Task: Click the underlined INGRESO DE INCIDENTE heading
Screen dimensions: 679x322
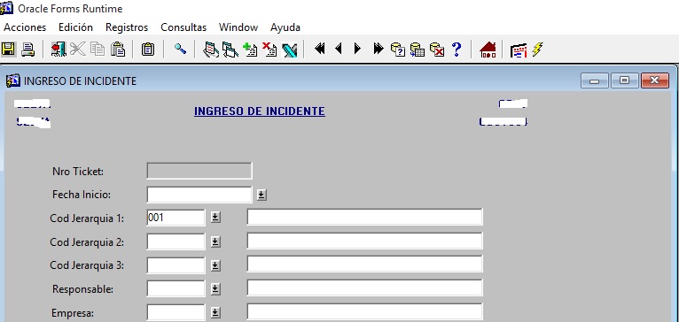Action: (260, 111)
